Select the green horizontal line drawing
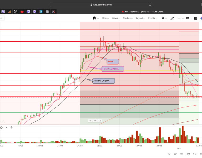202x158 pixels. coord(101,112)
